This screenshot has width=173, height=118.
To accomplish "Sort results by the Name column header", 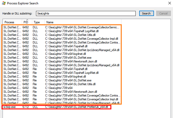I will pyautogui.click(x=83, y=22).
